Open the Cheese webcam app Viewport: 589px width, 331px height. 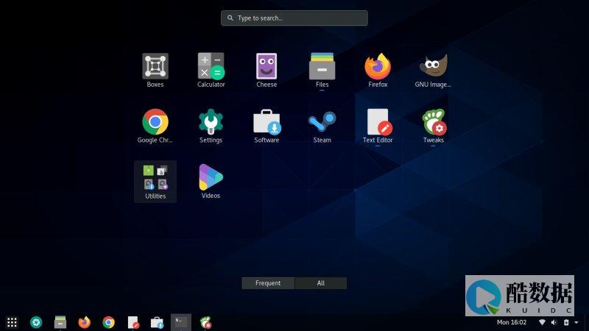(267, 70)
